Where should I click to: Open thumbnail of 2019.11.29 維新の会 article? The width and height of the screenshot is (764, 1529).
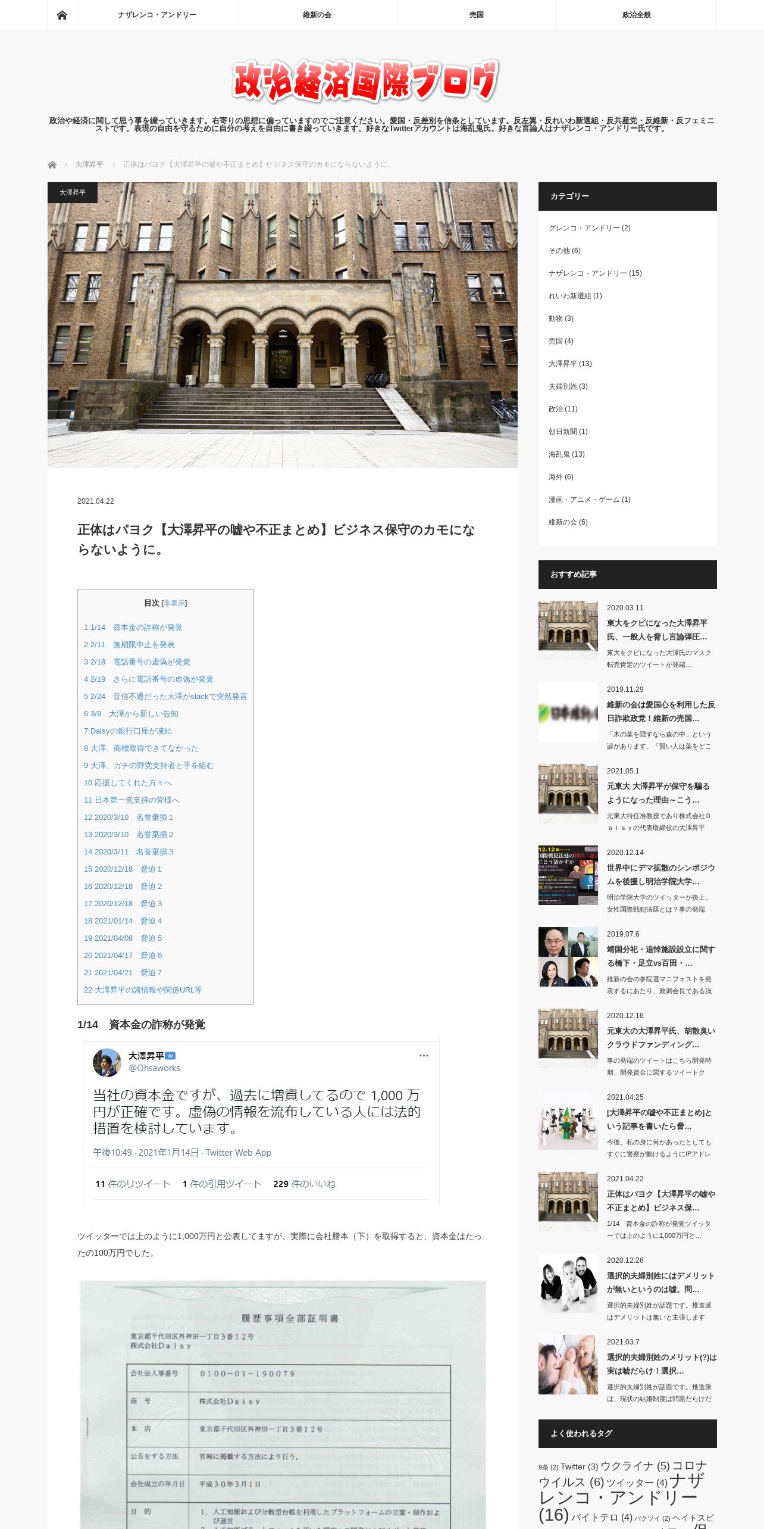tap(568, 712)
